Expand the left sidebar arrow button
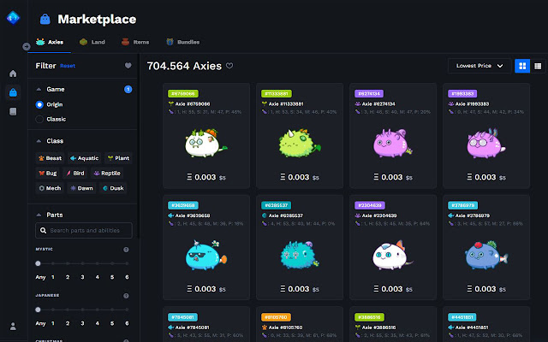The height and width of the screenshot is (342, 548). [x=26, y=46]
